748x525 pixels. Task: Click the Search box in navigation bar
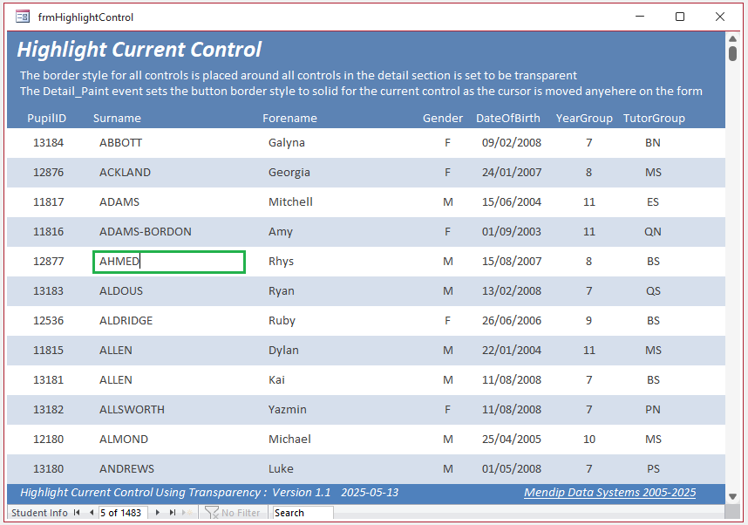303,513
